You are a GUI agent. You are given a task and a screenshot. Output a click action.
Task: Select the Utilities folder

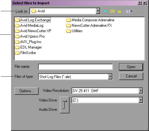(x=74, y=31)
